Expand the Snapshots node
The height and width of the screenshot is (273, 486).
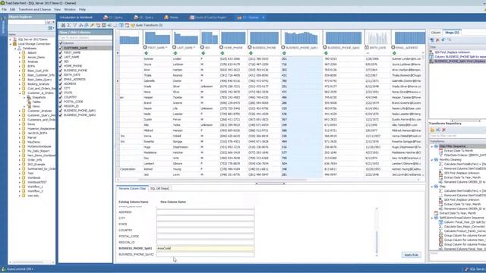[24, 98]
